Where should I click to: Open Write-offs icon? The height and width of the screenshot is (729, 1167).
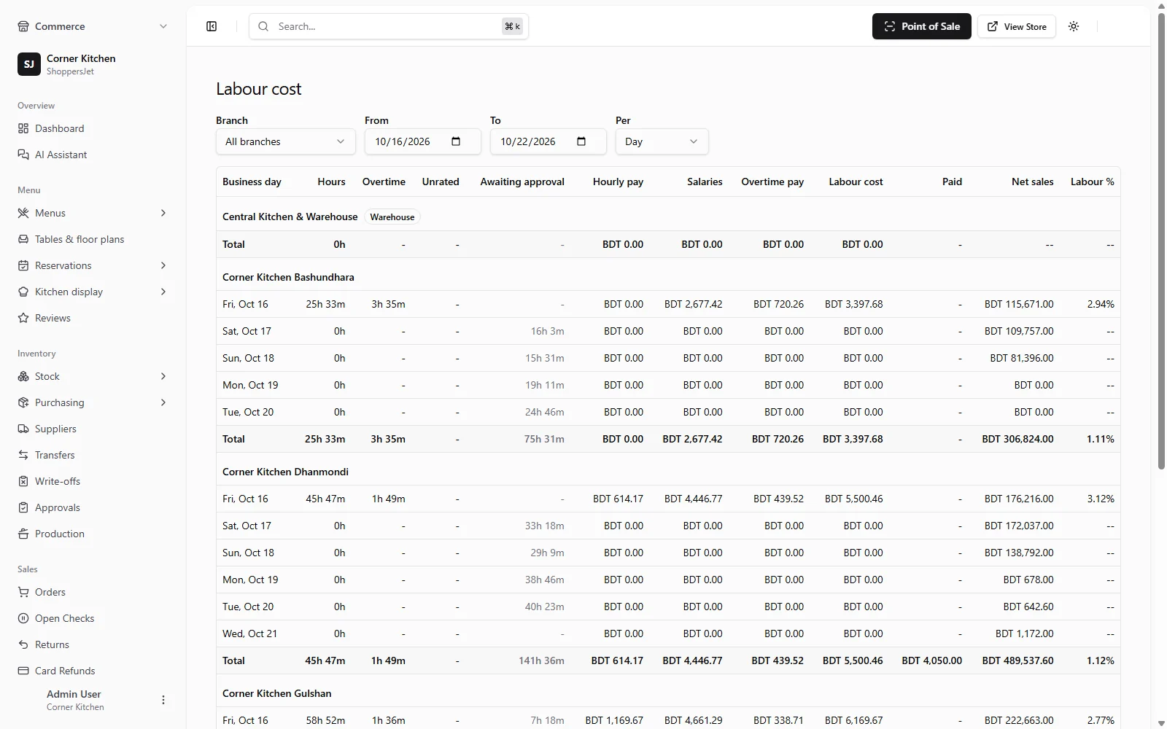click(x=23, y=481)
